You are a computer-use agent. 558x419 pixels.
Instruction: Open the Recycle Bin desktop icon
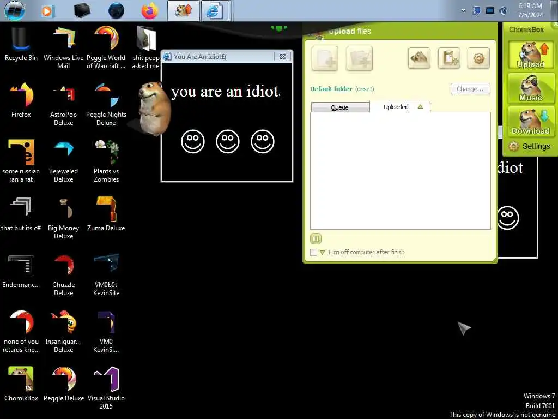coord(21,45)
